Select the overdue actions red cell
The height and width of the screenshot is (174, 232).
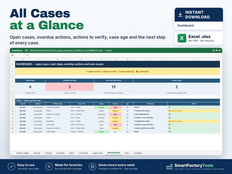coord(70,87)
